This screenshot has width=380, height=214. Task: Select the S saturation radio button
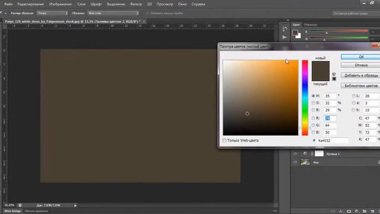coord(313,103)
